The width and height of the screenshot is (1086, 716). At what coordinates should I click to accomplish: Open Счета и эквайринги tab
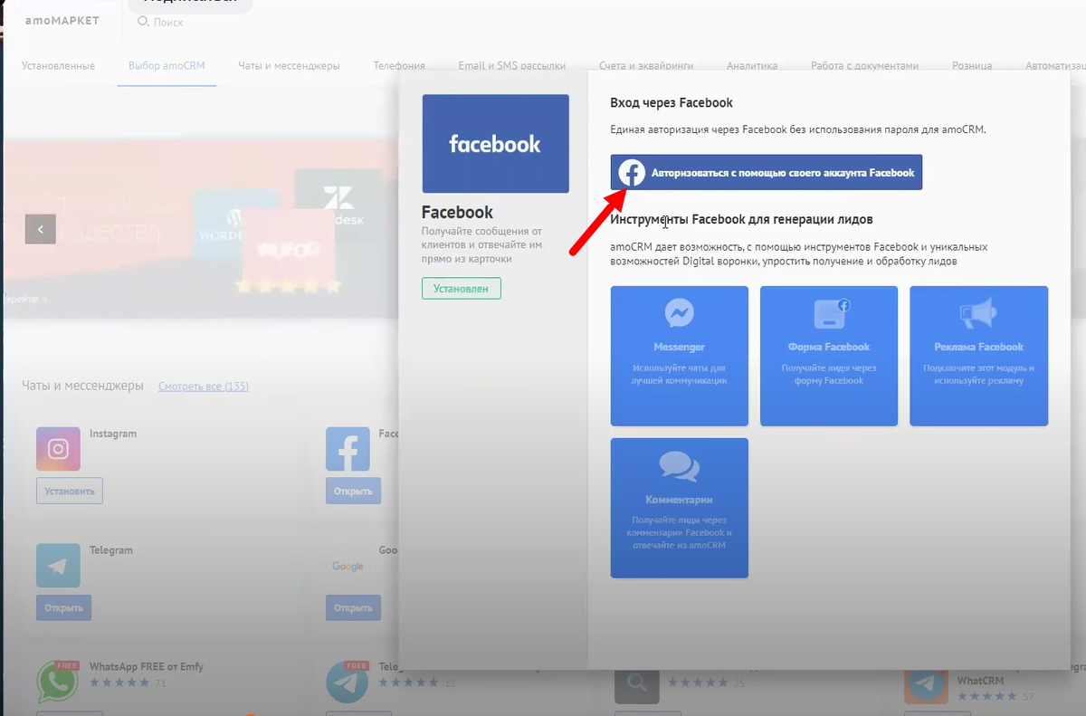click(x=646, y=65)
